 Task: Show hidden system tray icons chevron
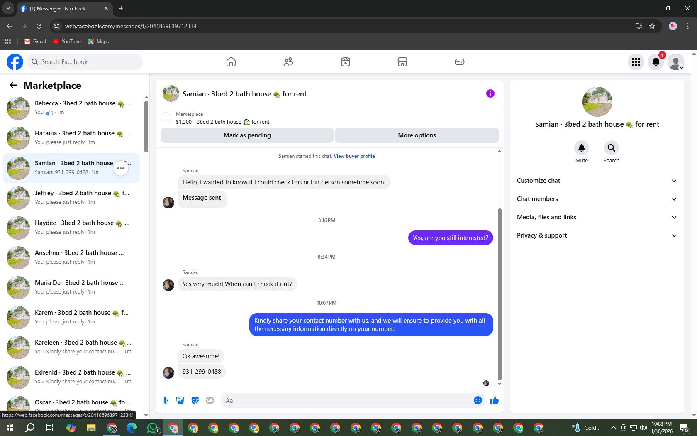pos(614,428)
